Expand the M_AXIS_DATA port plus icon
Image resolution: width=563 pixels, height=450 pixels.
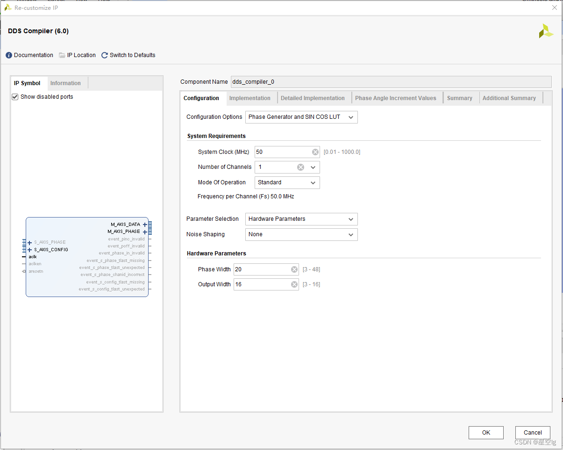[145, 225]
